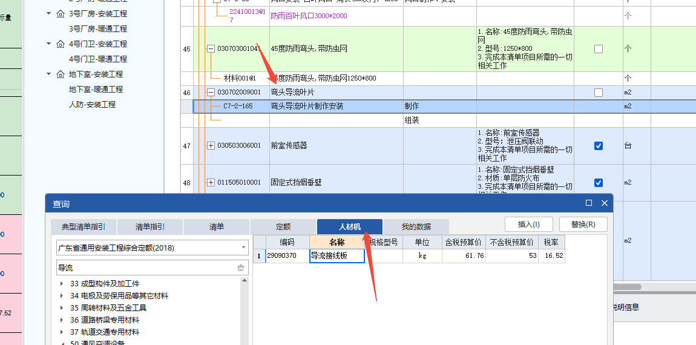Toggle the checkbox in the 弯头导流叶片 row
The image size is (696, 345).
pos(599,93)
